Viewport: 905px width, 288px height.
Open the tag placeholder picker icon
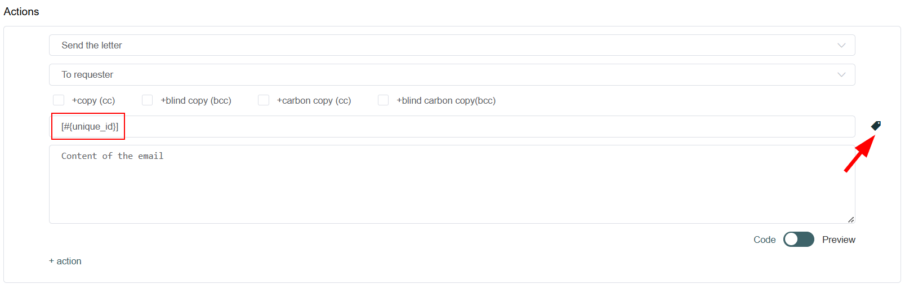coord(876,126)
